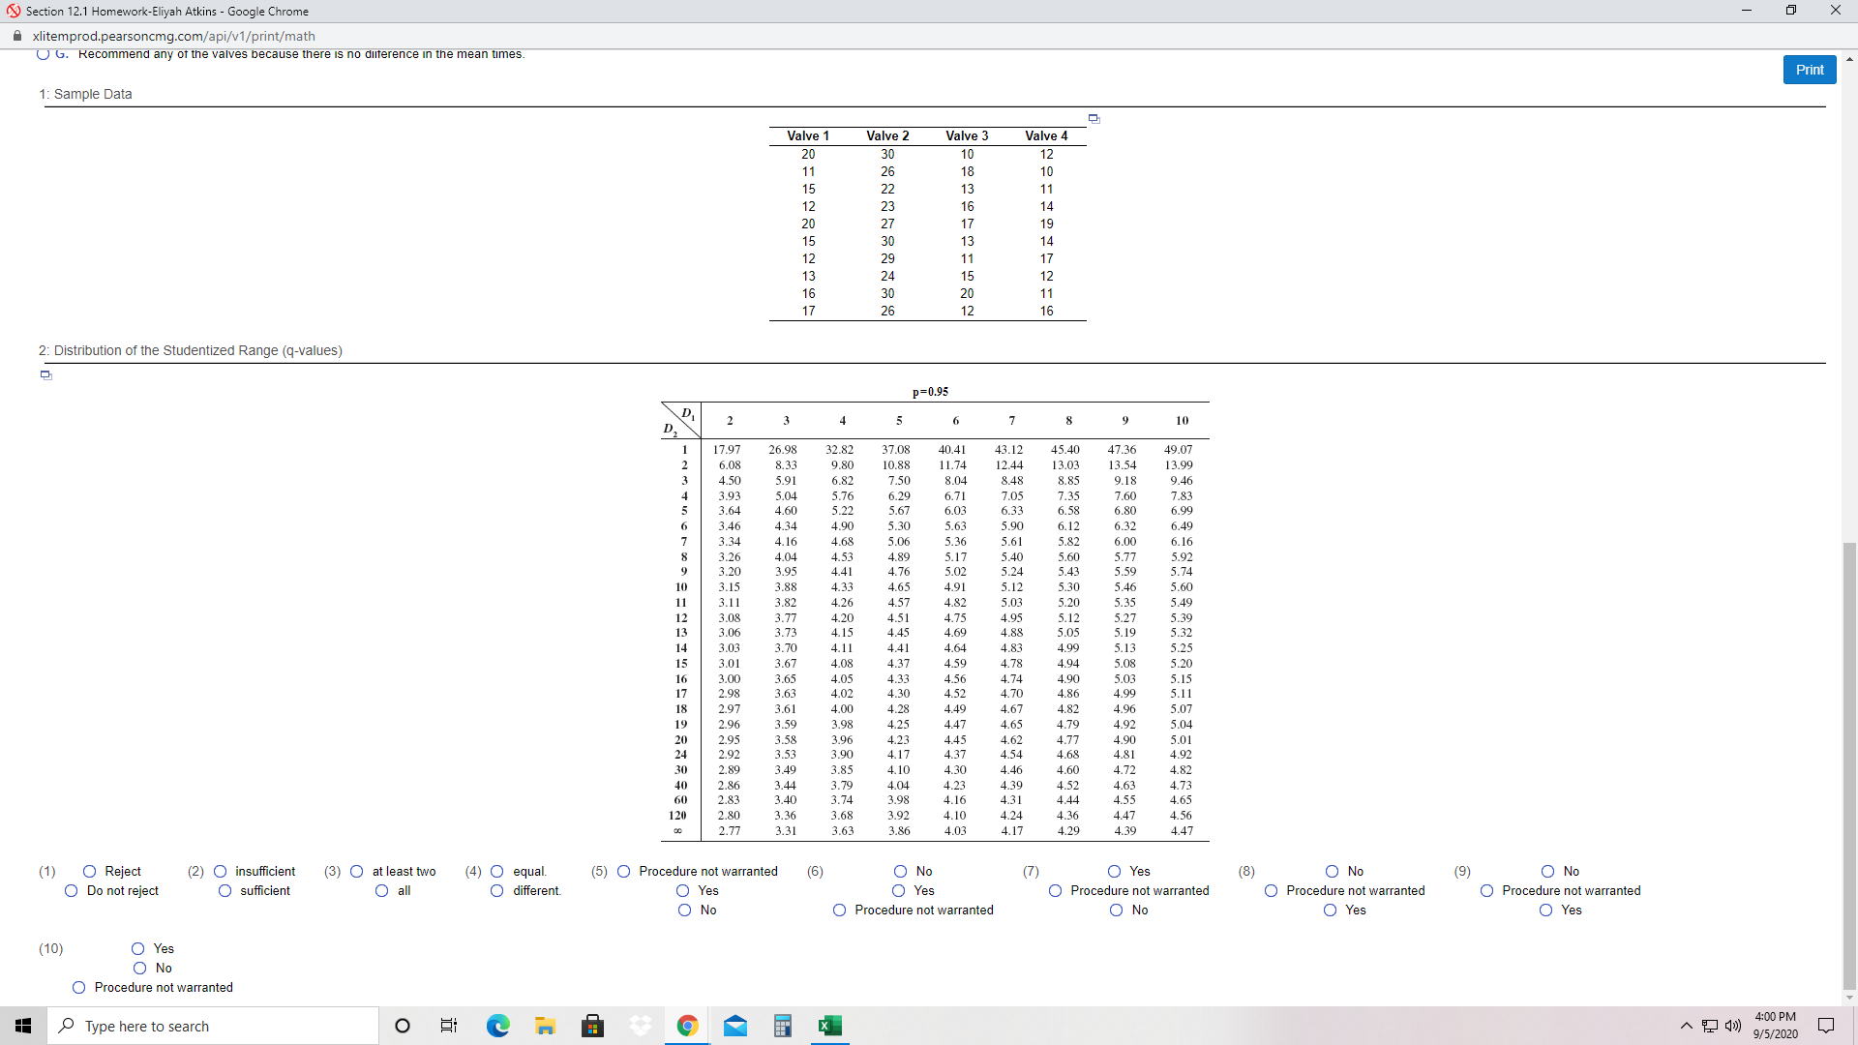Click the Print button
Viewport: 1858px width, 1045px height.
(x=1809, y=70)
